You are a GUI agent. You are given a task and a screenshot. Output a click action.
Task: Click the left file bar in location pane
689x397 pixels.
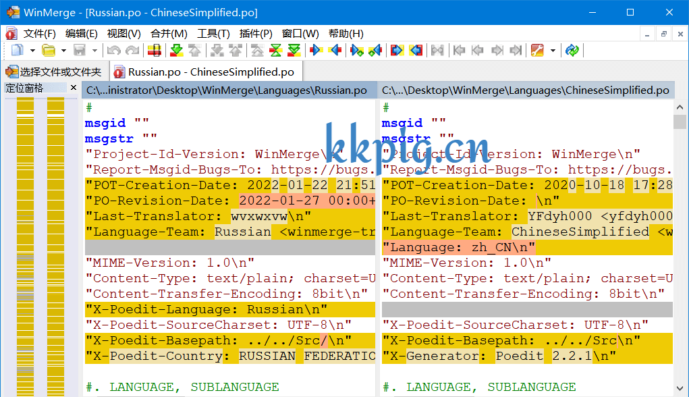26,247
